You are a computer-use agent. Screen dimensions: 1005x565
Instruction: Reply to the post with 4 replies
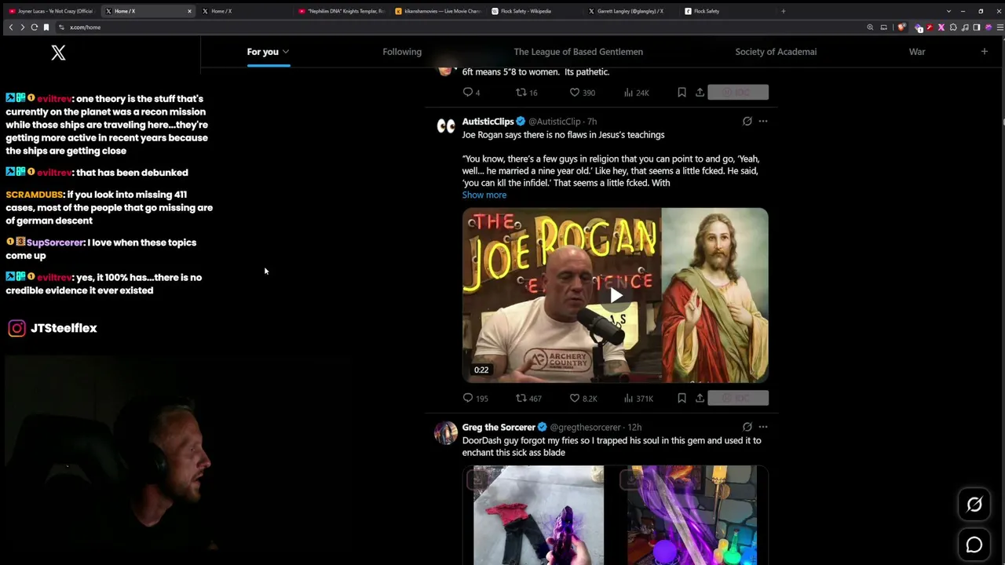pyautogui.click(x=471, y=93)
